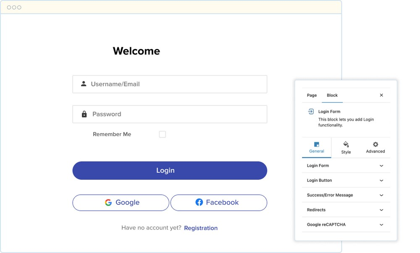Viewport: 420px width, 253px height.
Task: Click the 'Login Form' block title text
Action: [329, 112]
